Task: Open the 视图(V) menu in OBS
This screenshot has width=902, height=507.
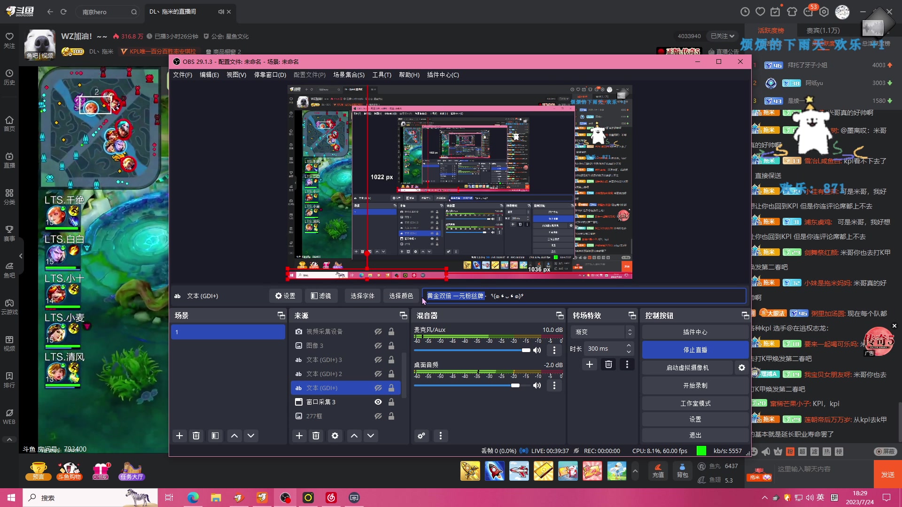Action: (236, 75)
